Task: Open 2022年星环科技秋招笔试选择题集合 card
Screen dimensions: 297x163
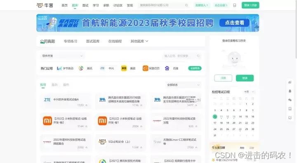Action: [x=66, y=143]
